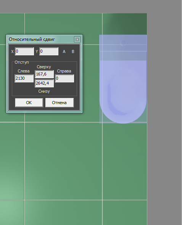The height and width of the screenshot is (225, 182).
Task: Confirm with the OK button
Action: pos(29,103)
